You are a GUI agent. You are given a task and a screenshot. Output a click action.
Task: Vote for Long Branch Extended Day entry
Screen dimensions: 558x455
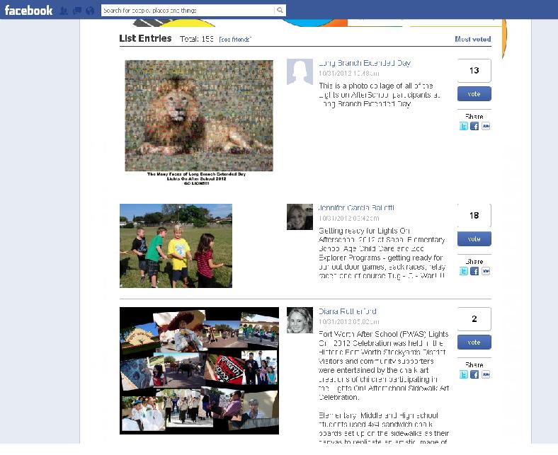[x=474, y=94]
